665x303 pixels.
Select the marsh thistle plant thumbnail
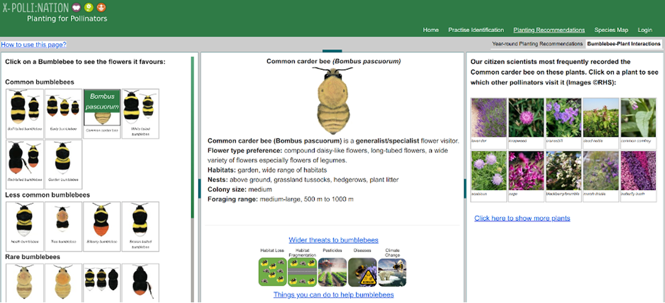click(601, 176)
